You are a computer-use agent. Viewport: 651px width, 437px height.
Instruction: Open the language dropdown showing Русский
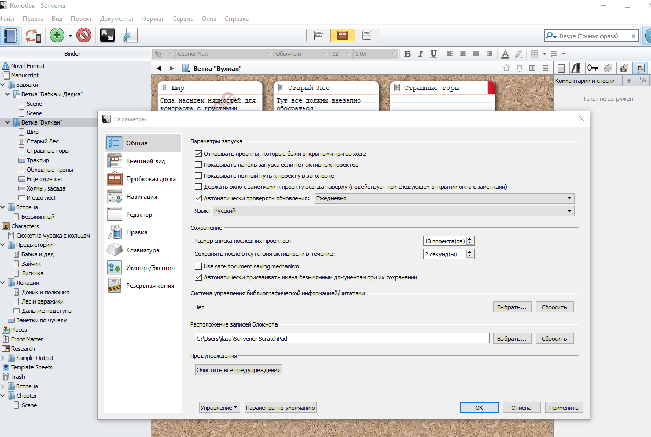pyautogui.click(x=393, y=211)
